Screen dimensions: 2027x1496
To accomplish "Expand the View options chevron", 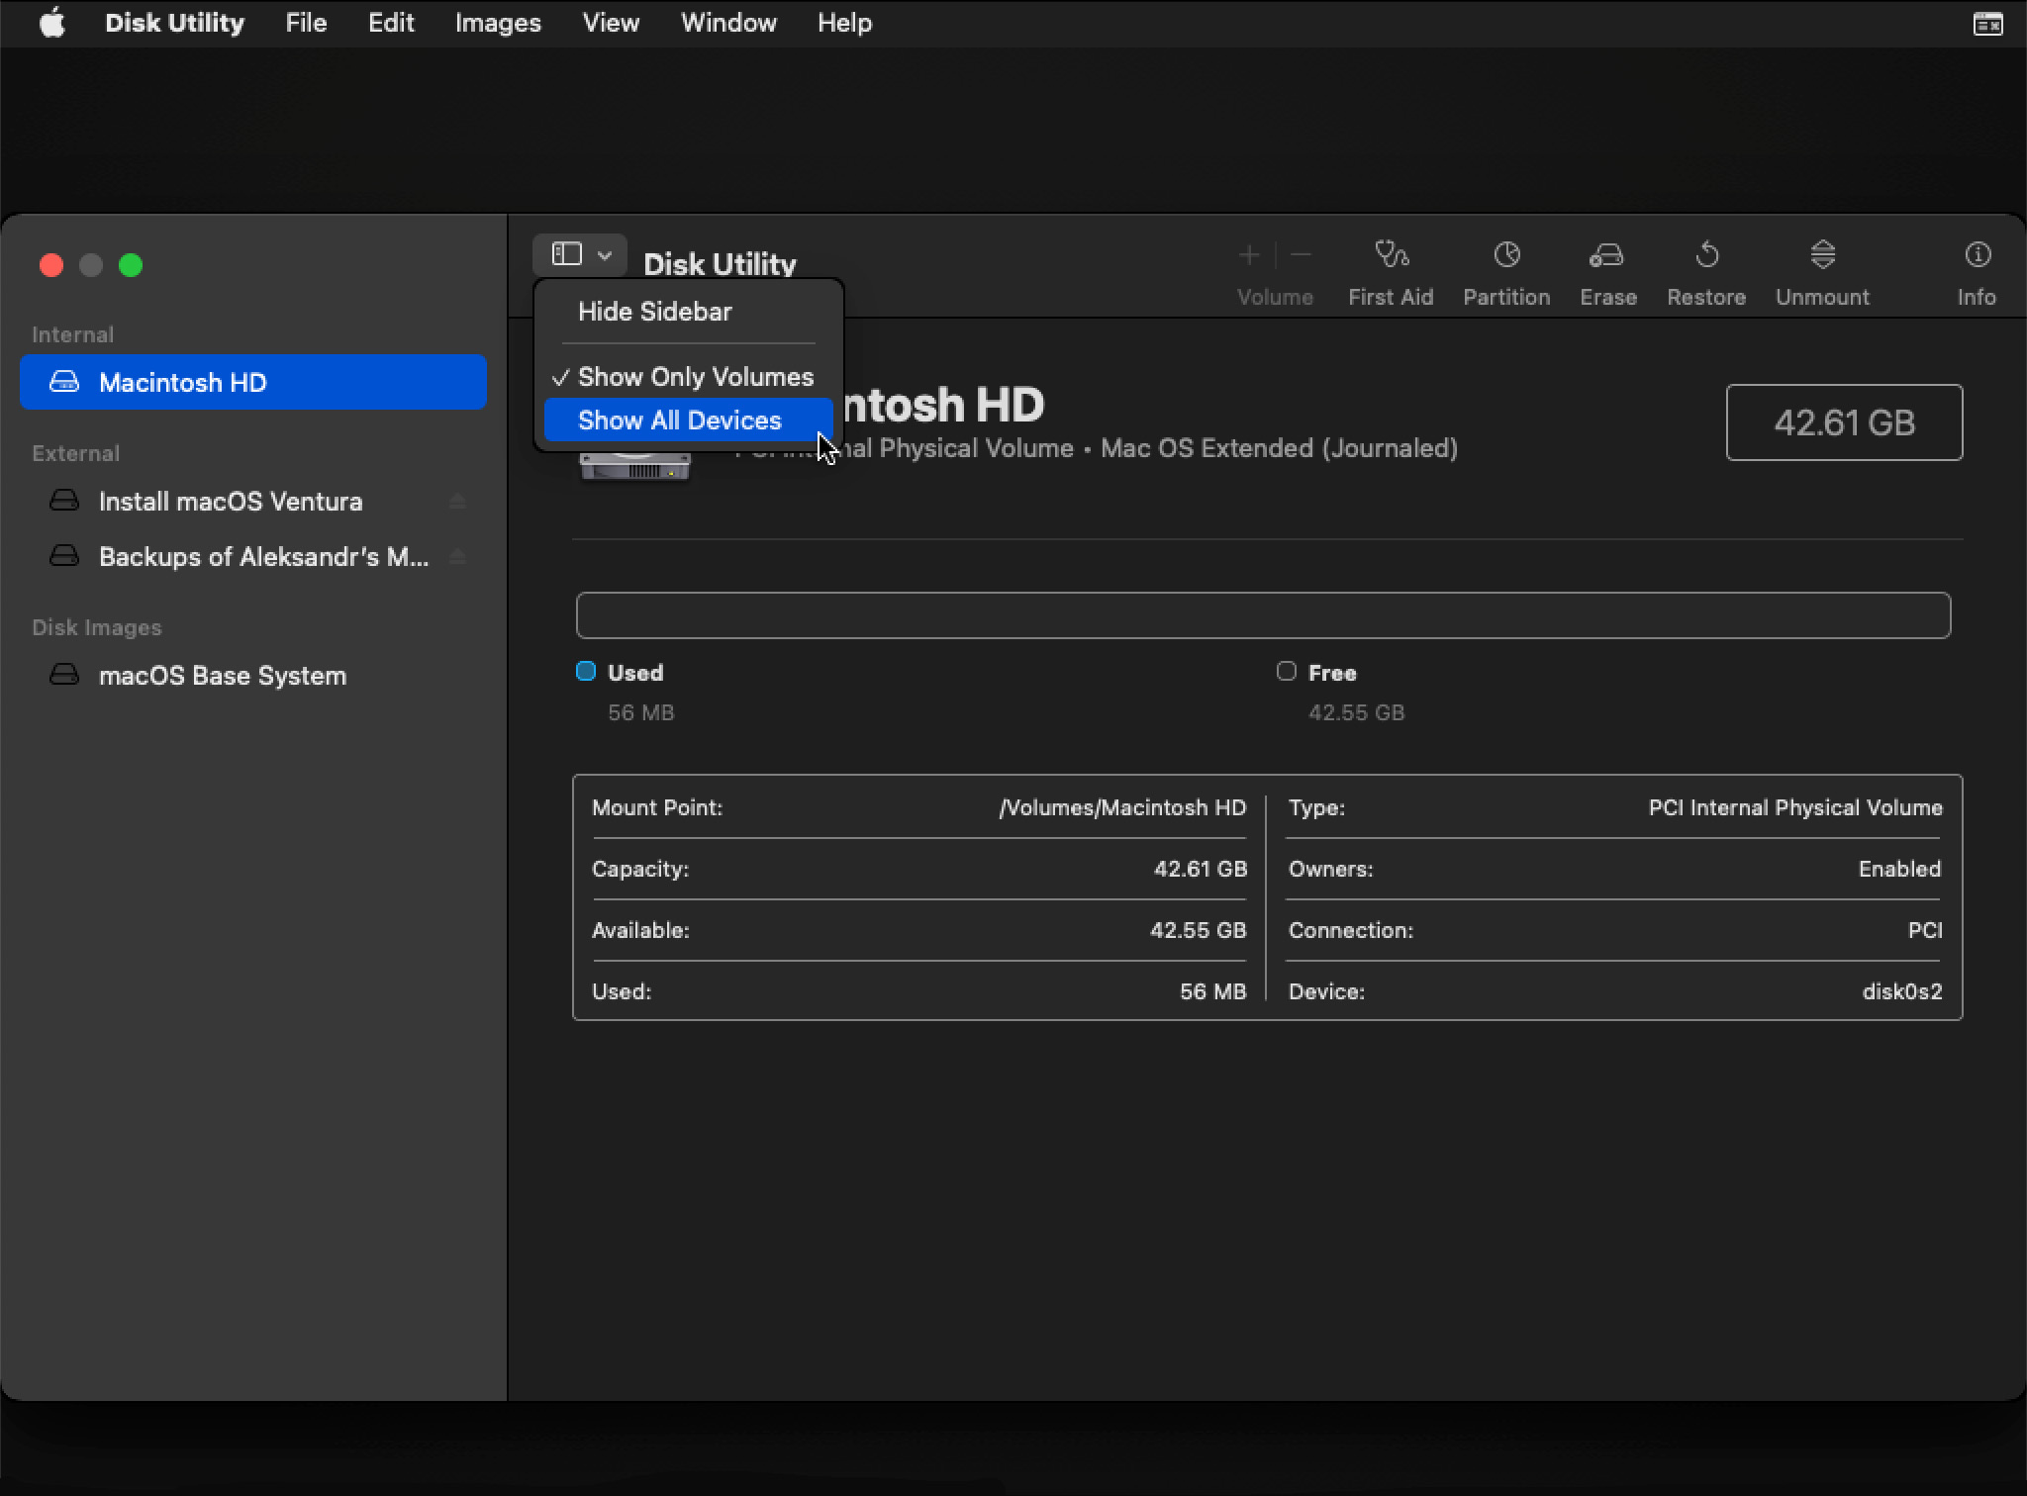I will click(605, 255).
